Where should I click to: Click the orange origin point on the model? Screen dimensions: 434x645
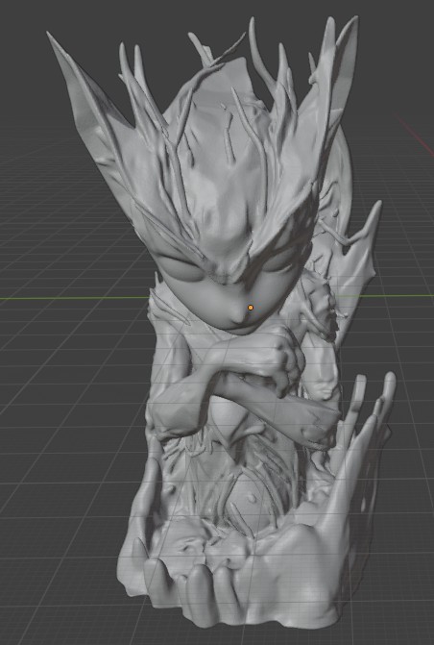[x=251, y=308]
